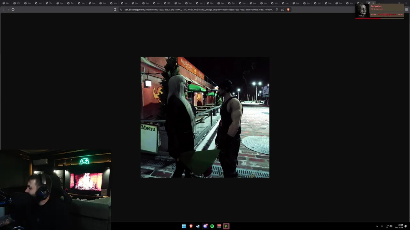The image size is (410, 230).
Task: Bookmark this page with the bookmark icon
Action: tap(115, 10)
